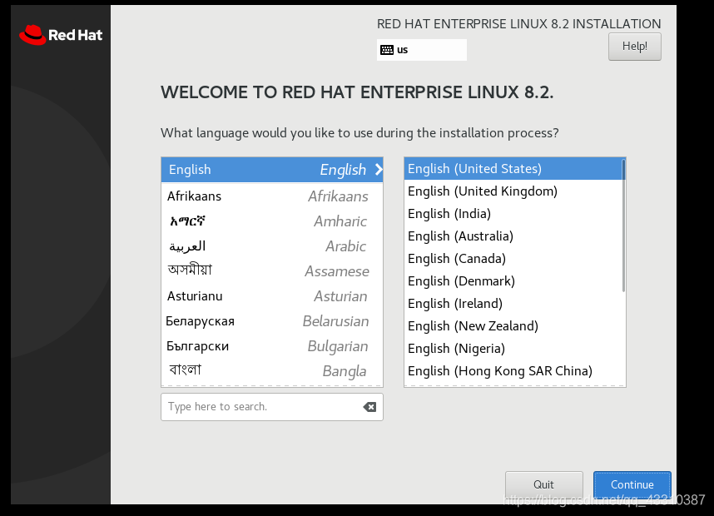Select English (United States) locale
714x516 pixels.
[513, 169]
